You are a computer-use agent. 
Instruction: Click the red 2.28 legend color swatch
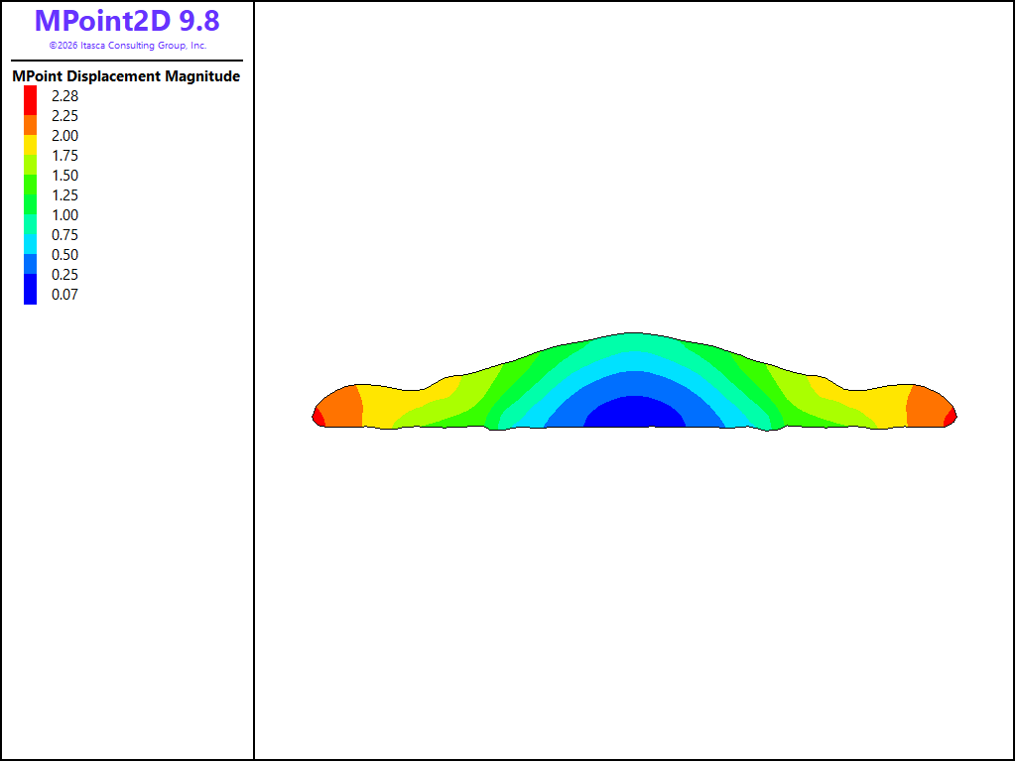point(31,100)
